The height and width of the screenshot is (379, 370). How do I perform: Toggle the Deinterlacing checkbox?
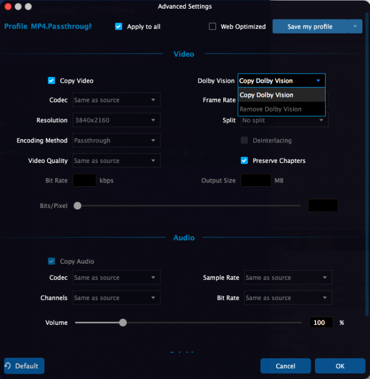[244, 140]
